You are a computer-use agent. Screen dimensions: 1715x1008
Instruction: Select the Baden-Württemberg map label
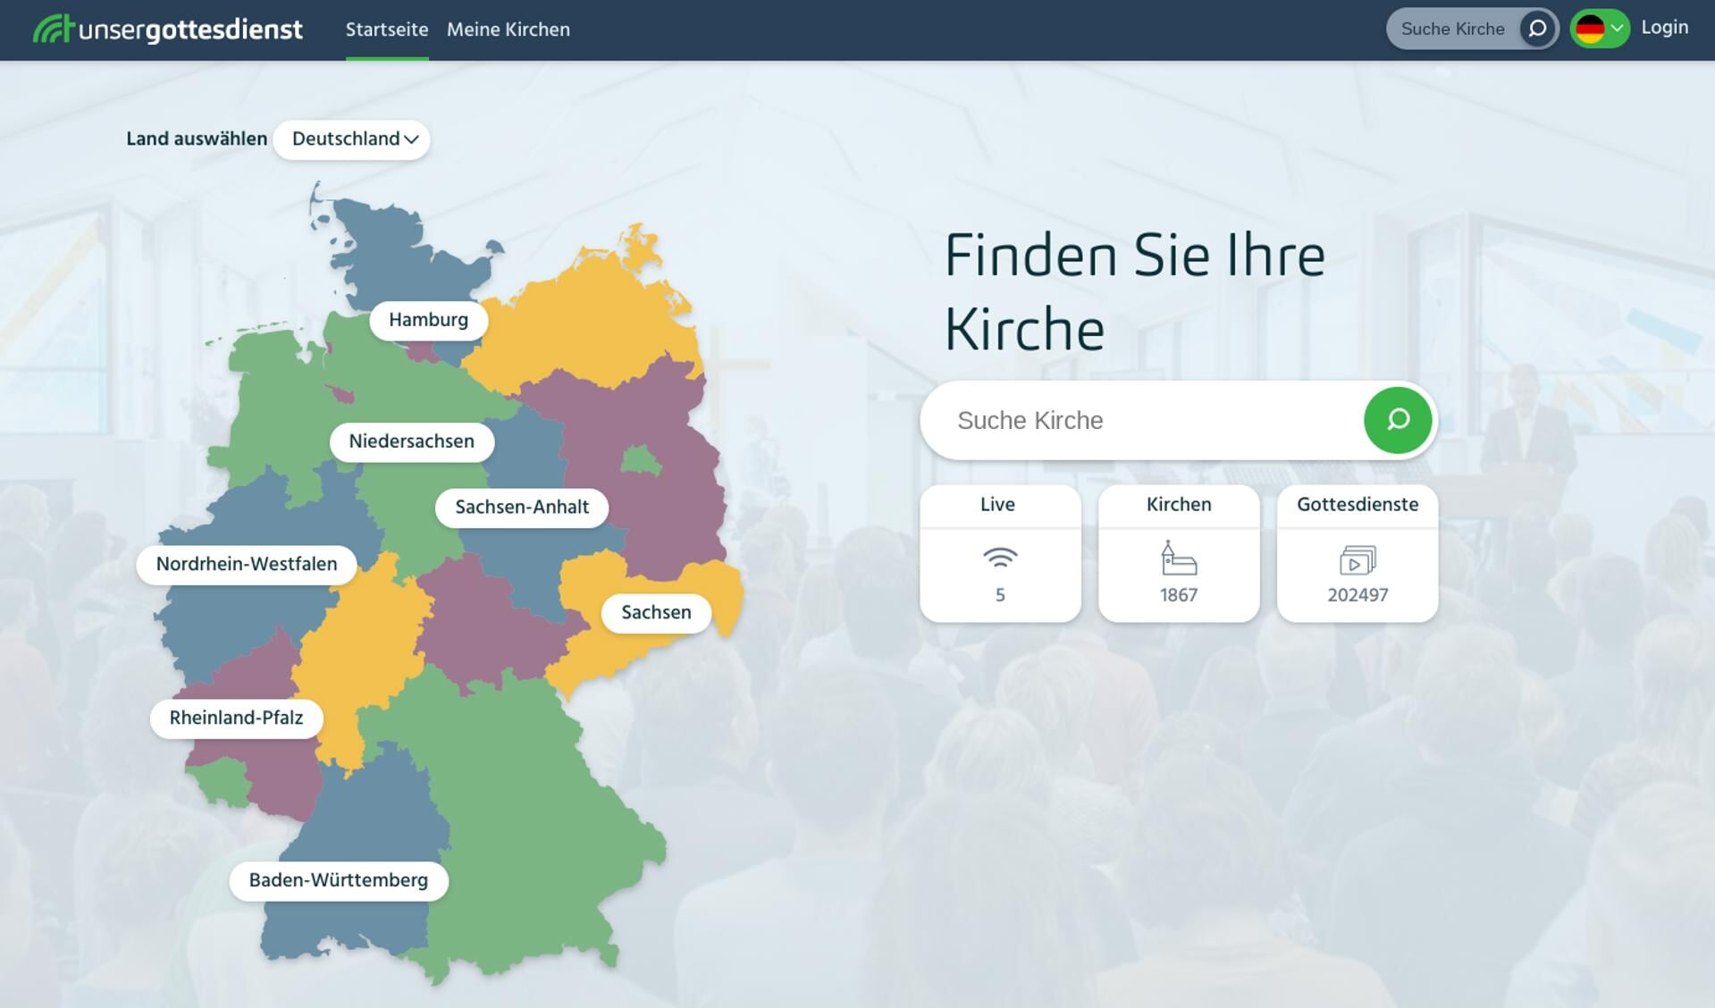[x=339, y=881]
